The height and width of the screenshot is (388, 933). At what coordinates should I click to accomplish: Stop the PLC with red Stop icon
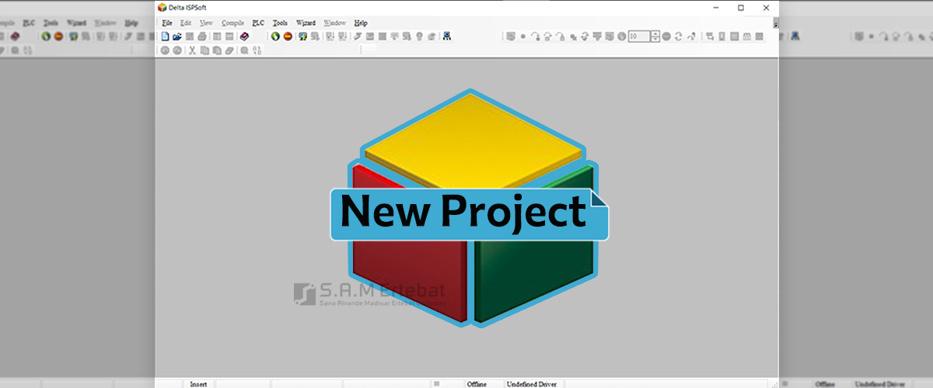point(288,36)
